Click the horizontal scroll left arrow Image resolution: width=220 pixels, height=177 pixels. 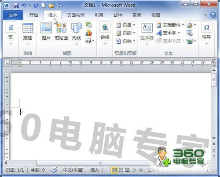pos(6,163)
